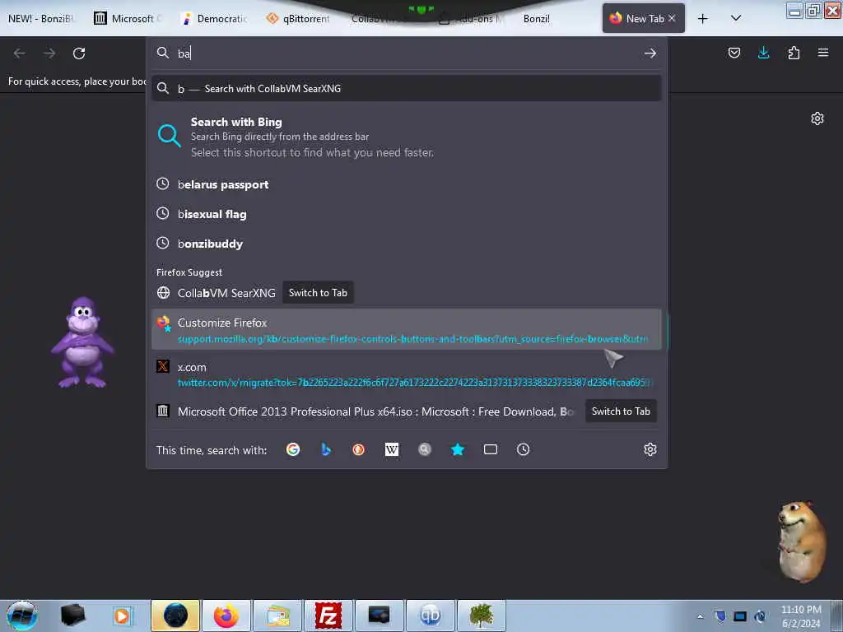Open qBittorrent from the taskbar
This screenshot has width=843, height=632.
(x=430, y=616)
